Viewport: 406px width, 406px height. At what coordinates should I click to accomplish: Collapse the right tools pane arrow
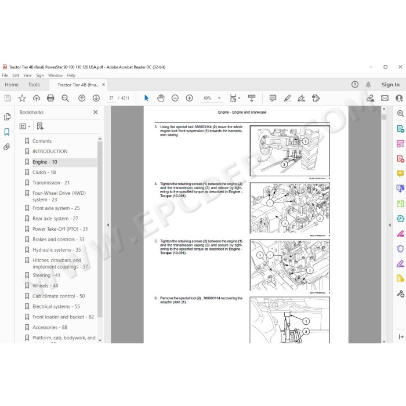click(390, 225)
